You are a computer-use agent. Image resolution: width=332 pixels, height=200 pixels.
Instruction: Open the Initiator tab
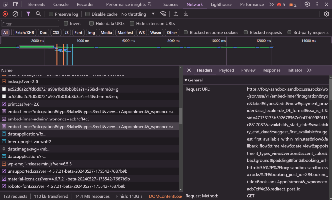(x=294, y=70)
